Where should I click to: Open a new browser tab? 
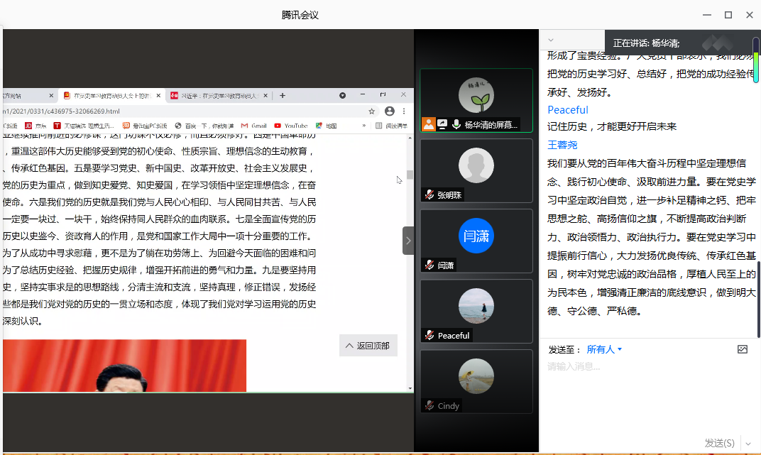click(283, 95)
